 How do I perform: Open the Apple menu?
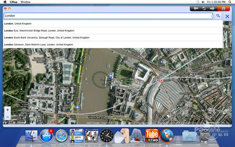(x=5, y=2)
